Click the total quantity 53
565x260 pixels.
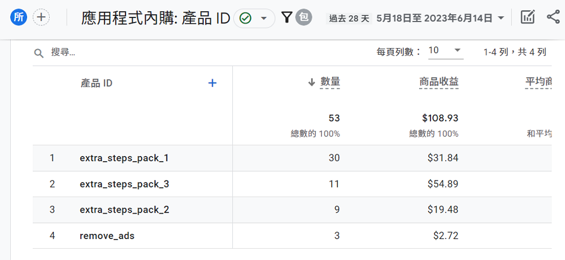point(334,118)
